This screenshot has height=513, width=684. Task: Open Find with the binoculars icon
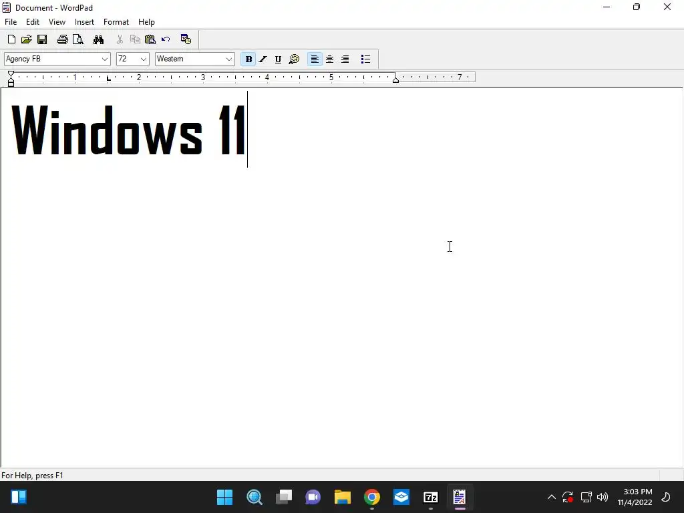[99, 39]
